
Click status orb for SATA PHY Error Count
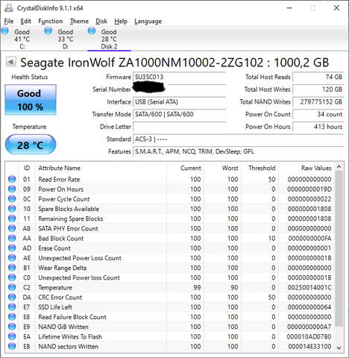click(12, 228)
